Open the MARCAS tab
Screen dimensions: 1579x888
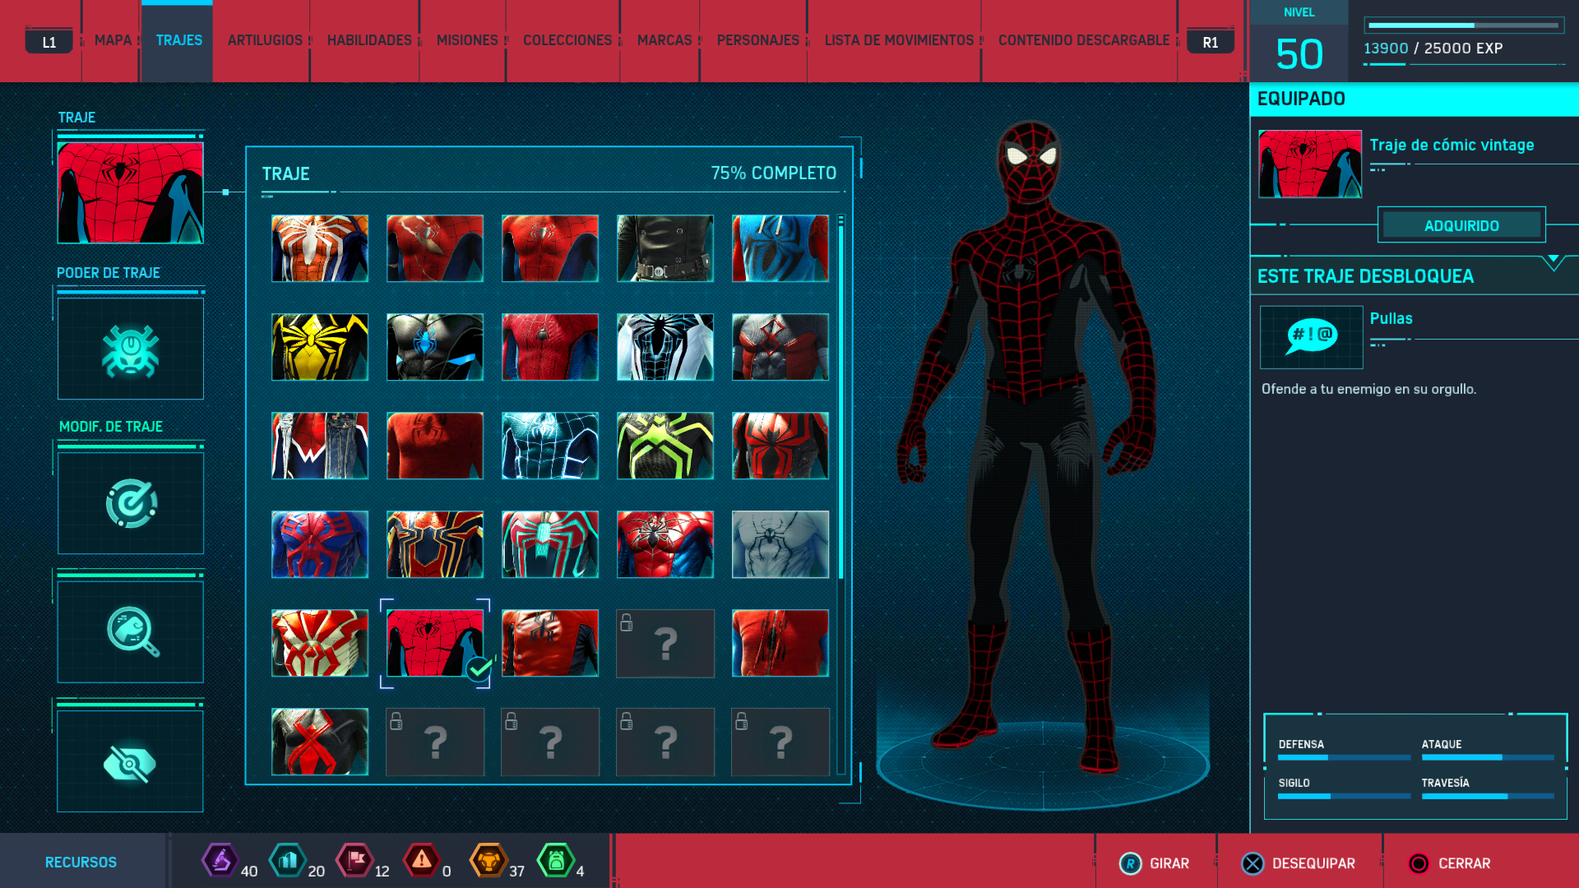coord(664,40)
